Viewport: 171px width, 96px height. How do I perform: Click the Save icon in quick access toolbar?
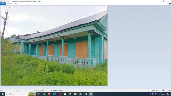[x=4, y=1]
